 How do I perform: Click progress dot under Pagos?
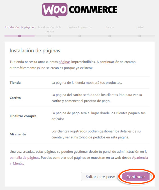pyautogui.click(x=110, y=36)
